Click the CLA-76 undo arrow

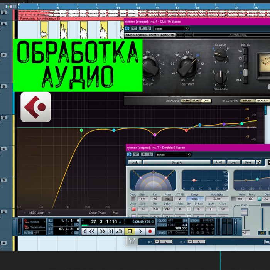pyautogui.click(x=180, y=35)
